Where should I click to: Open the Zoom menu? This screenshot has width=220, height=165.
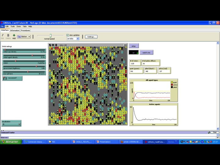(x=19, y=26)
